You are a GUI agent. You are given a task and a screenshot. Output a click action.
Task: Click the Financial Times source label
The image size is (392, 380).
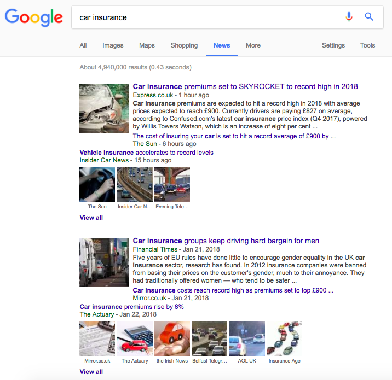[x=155, y=249]
